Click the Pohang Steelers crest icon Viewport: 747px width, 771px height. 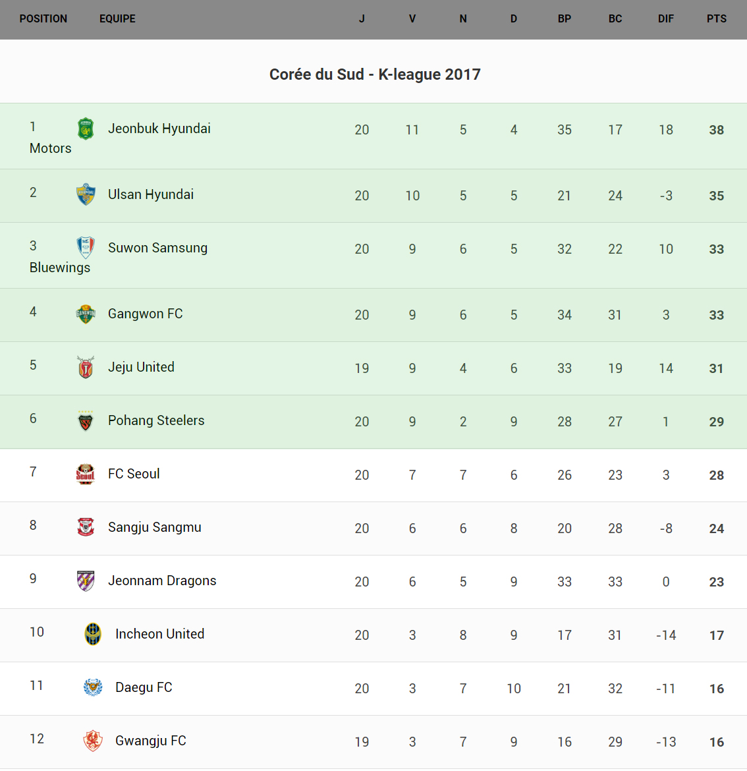pos(86,420)
